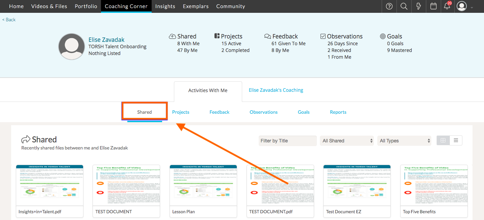Open Elise Zavadak name link
This screenshot has height=220, width=484.
[106, 40]
